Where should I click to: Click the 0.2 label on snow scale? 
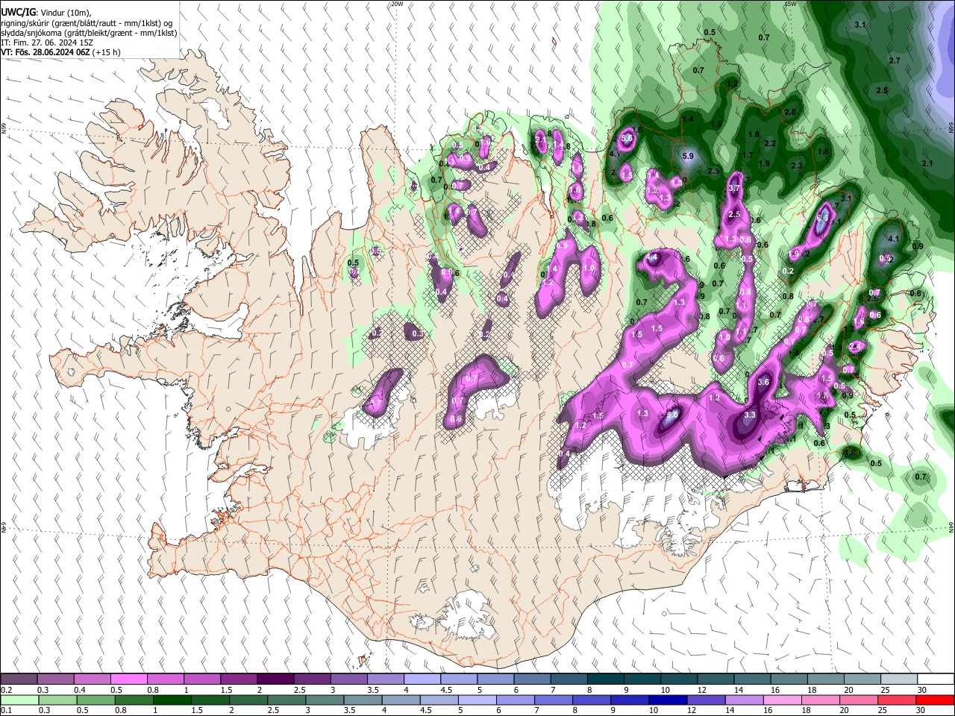[x=6, y=690]
